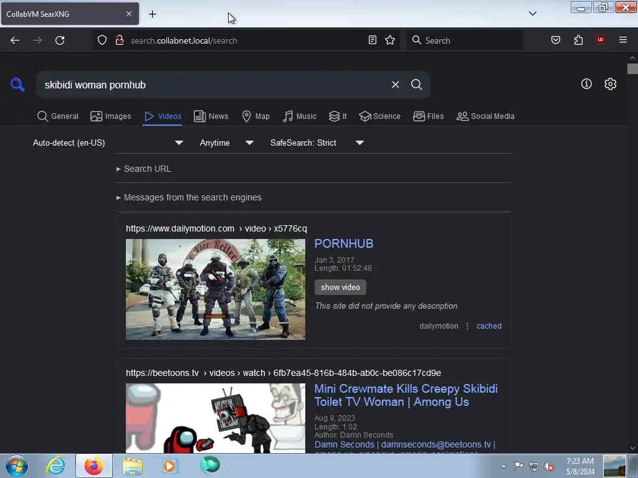The height and width of the screenshot is (478, 638).
Task: Open the Among Us cartoon thumbnail
Action: (215, 418)
